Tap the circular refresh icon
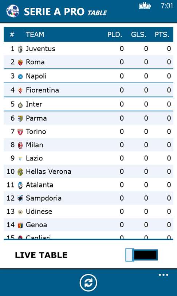Viewport: 177px width, 296px height. point(88,283)
